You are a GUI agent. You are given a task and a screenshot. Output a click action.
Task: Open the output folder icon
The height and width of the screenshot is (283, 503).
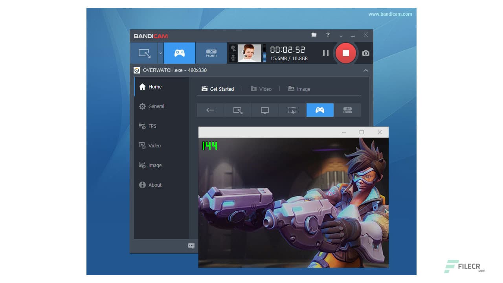[x=314, y=35]
